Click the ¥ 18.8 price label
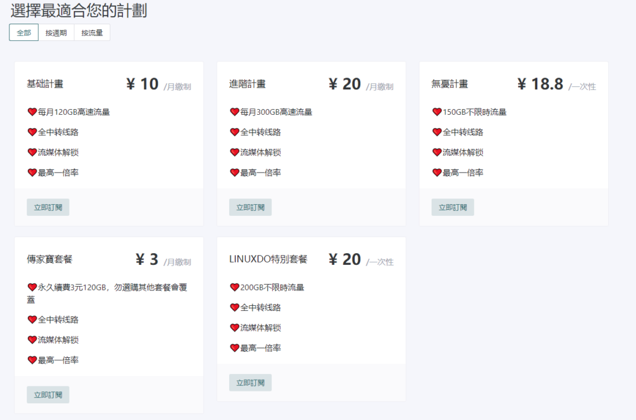 point(540,84)
